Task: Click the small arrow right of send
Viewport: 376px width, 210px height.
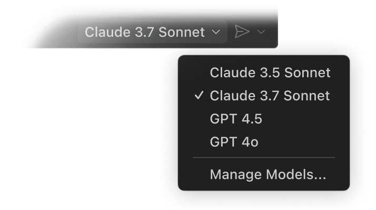Action: point(261,33)
